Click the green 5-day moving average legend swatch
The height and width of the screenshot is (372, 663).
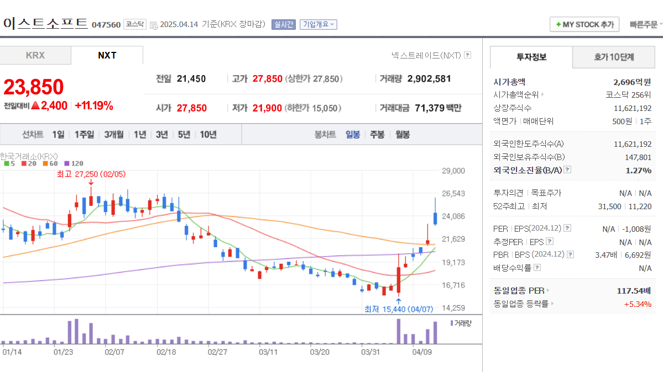[6, 163]
